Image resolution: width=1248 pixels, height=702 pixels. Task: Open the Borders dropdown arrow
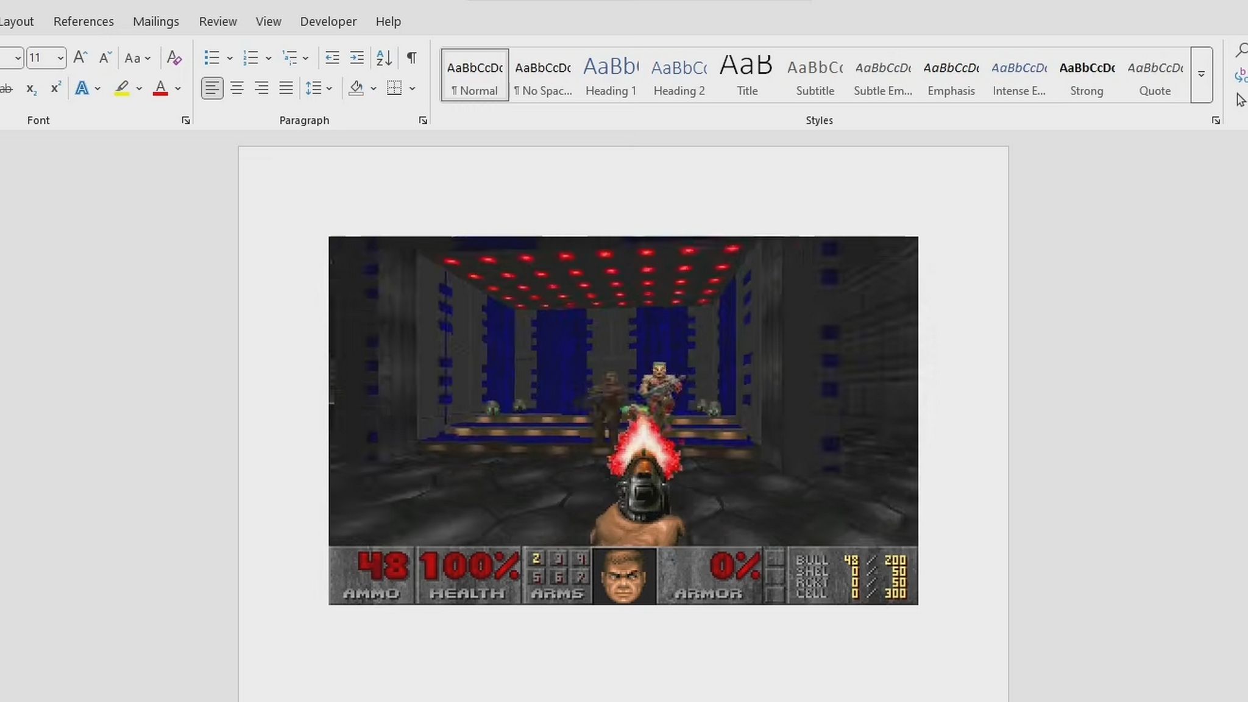point(413,88)
